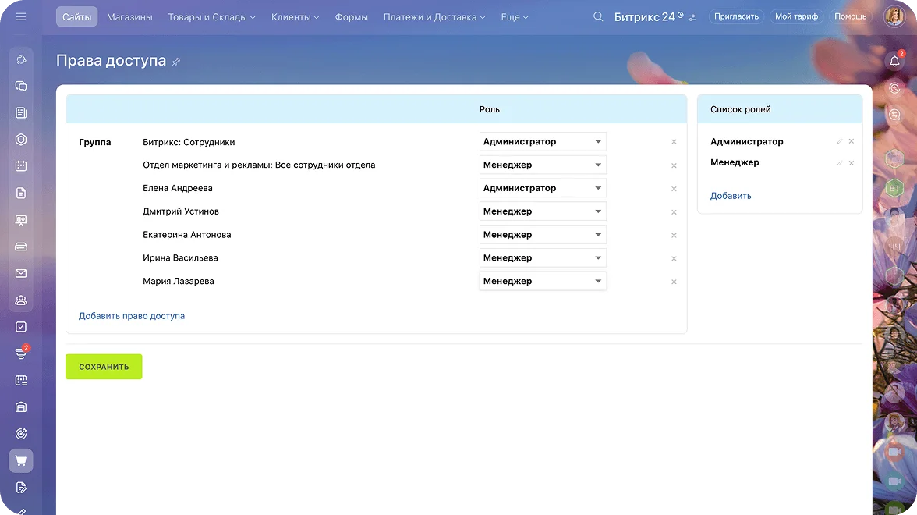Pin the Права доступа page
Image resolution: width=917 pixels, height=515 pixels.
coord(176,62)
